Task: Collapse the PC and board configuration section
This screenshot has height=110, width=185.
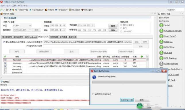Action: (x=3, y=18)
